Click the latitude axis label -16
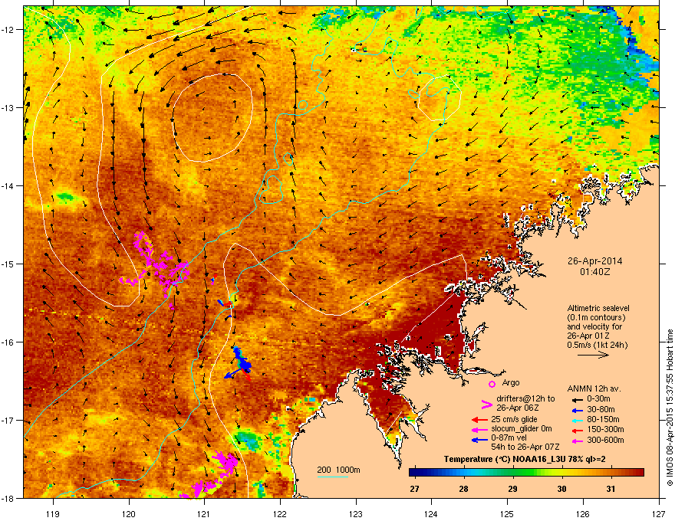The image size is (675, 521). click(x=8, y=342)
